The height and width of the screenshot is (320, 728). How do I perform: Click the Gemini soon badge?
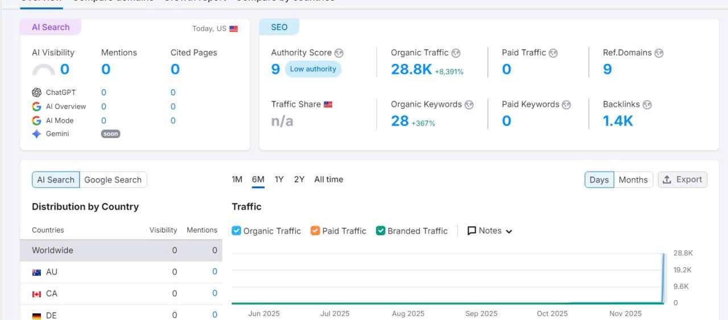pyautogui.click(x=111, y=134)
